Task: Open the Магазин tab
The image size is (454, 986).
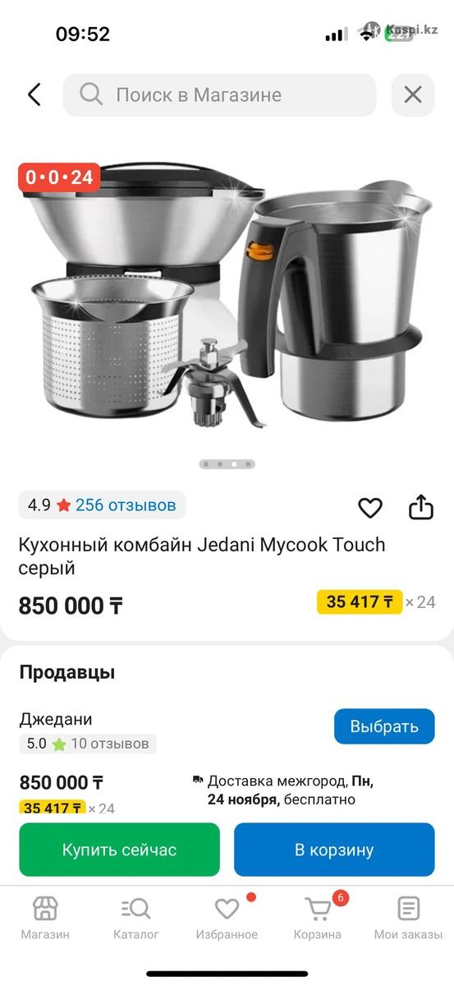Action: pos(45,918)
